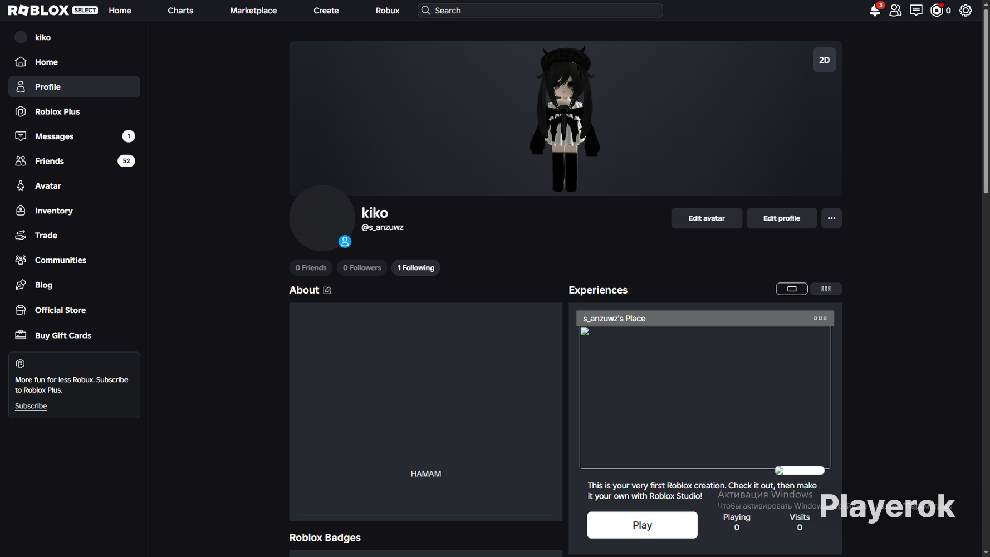Switch Experiences to grid view

(826, 289)
